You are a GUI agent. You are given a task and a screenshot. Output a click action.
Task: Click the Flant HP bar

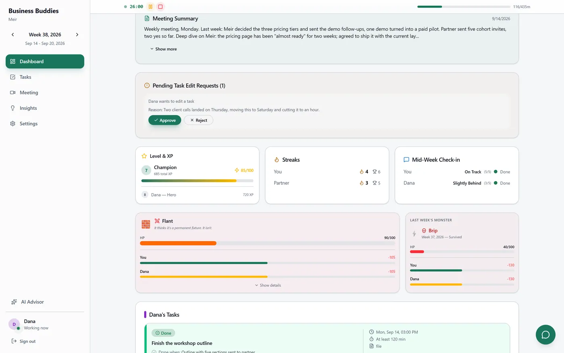(267, 243)
